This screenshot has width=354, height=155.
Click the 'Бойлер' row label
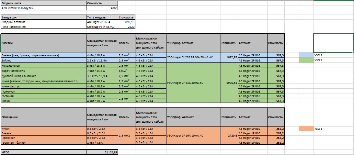click(43, 61)
